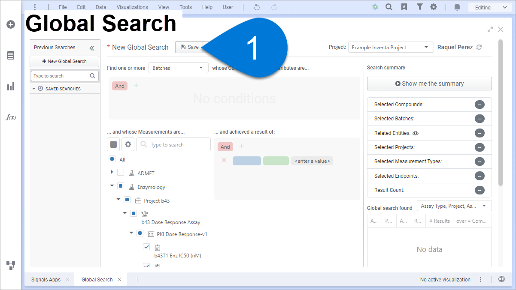The height and width of the screenshot is (290, 516).
Task: Click the pink And in results condition
Action: [x=225, y=147]
